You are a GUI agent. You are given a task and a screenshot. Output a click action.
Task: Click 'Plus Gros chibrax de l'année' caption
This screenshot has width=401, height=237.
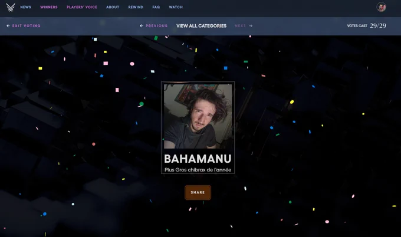(198, 170)
